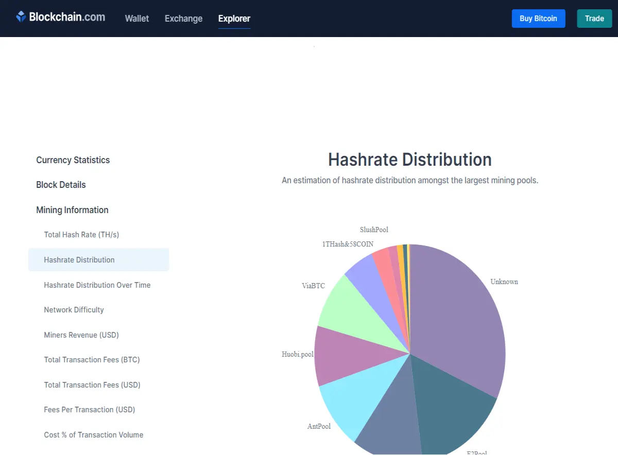View Total Transaction Fees (BTC)
Screen dimensions: 618x455
[92, 360]
